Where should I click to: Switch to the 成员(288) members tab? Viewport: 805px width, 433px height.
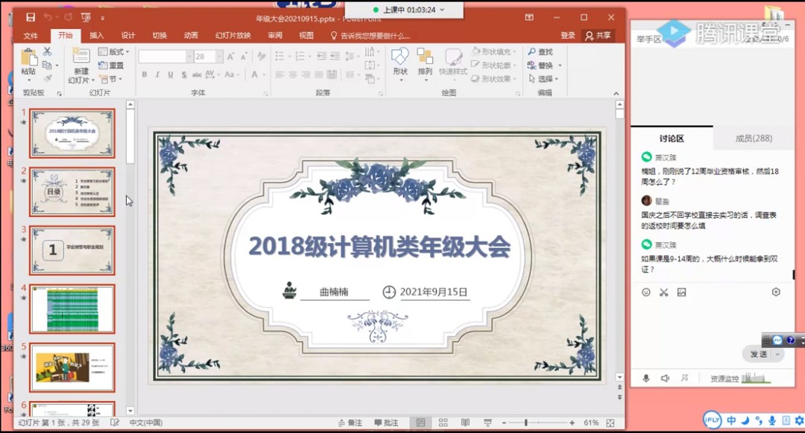tap(754, 138)
